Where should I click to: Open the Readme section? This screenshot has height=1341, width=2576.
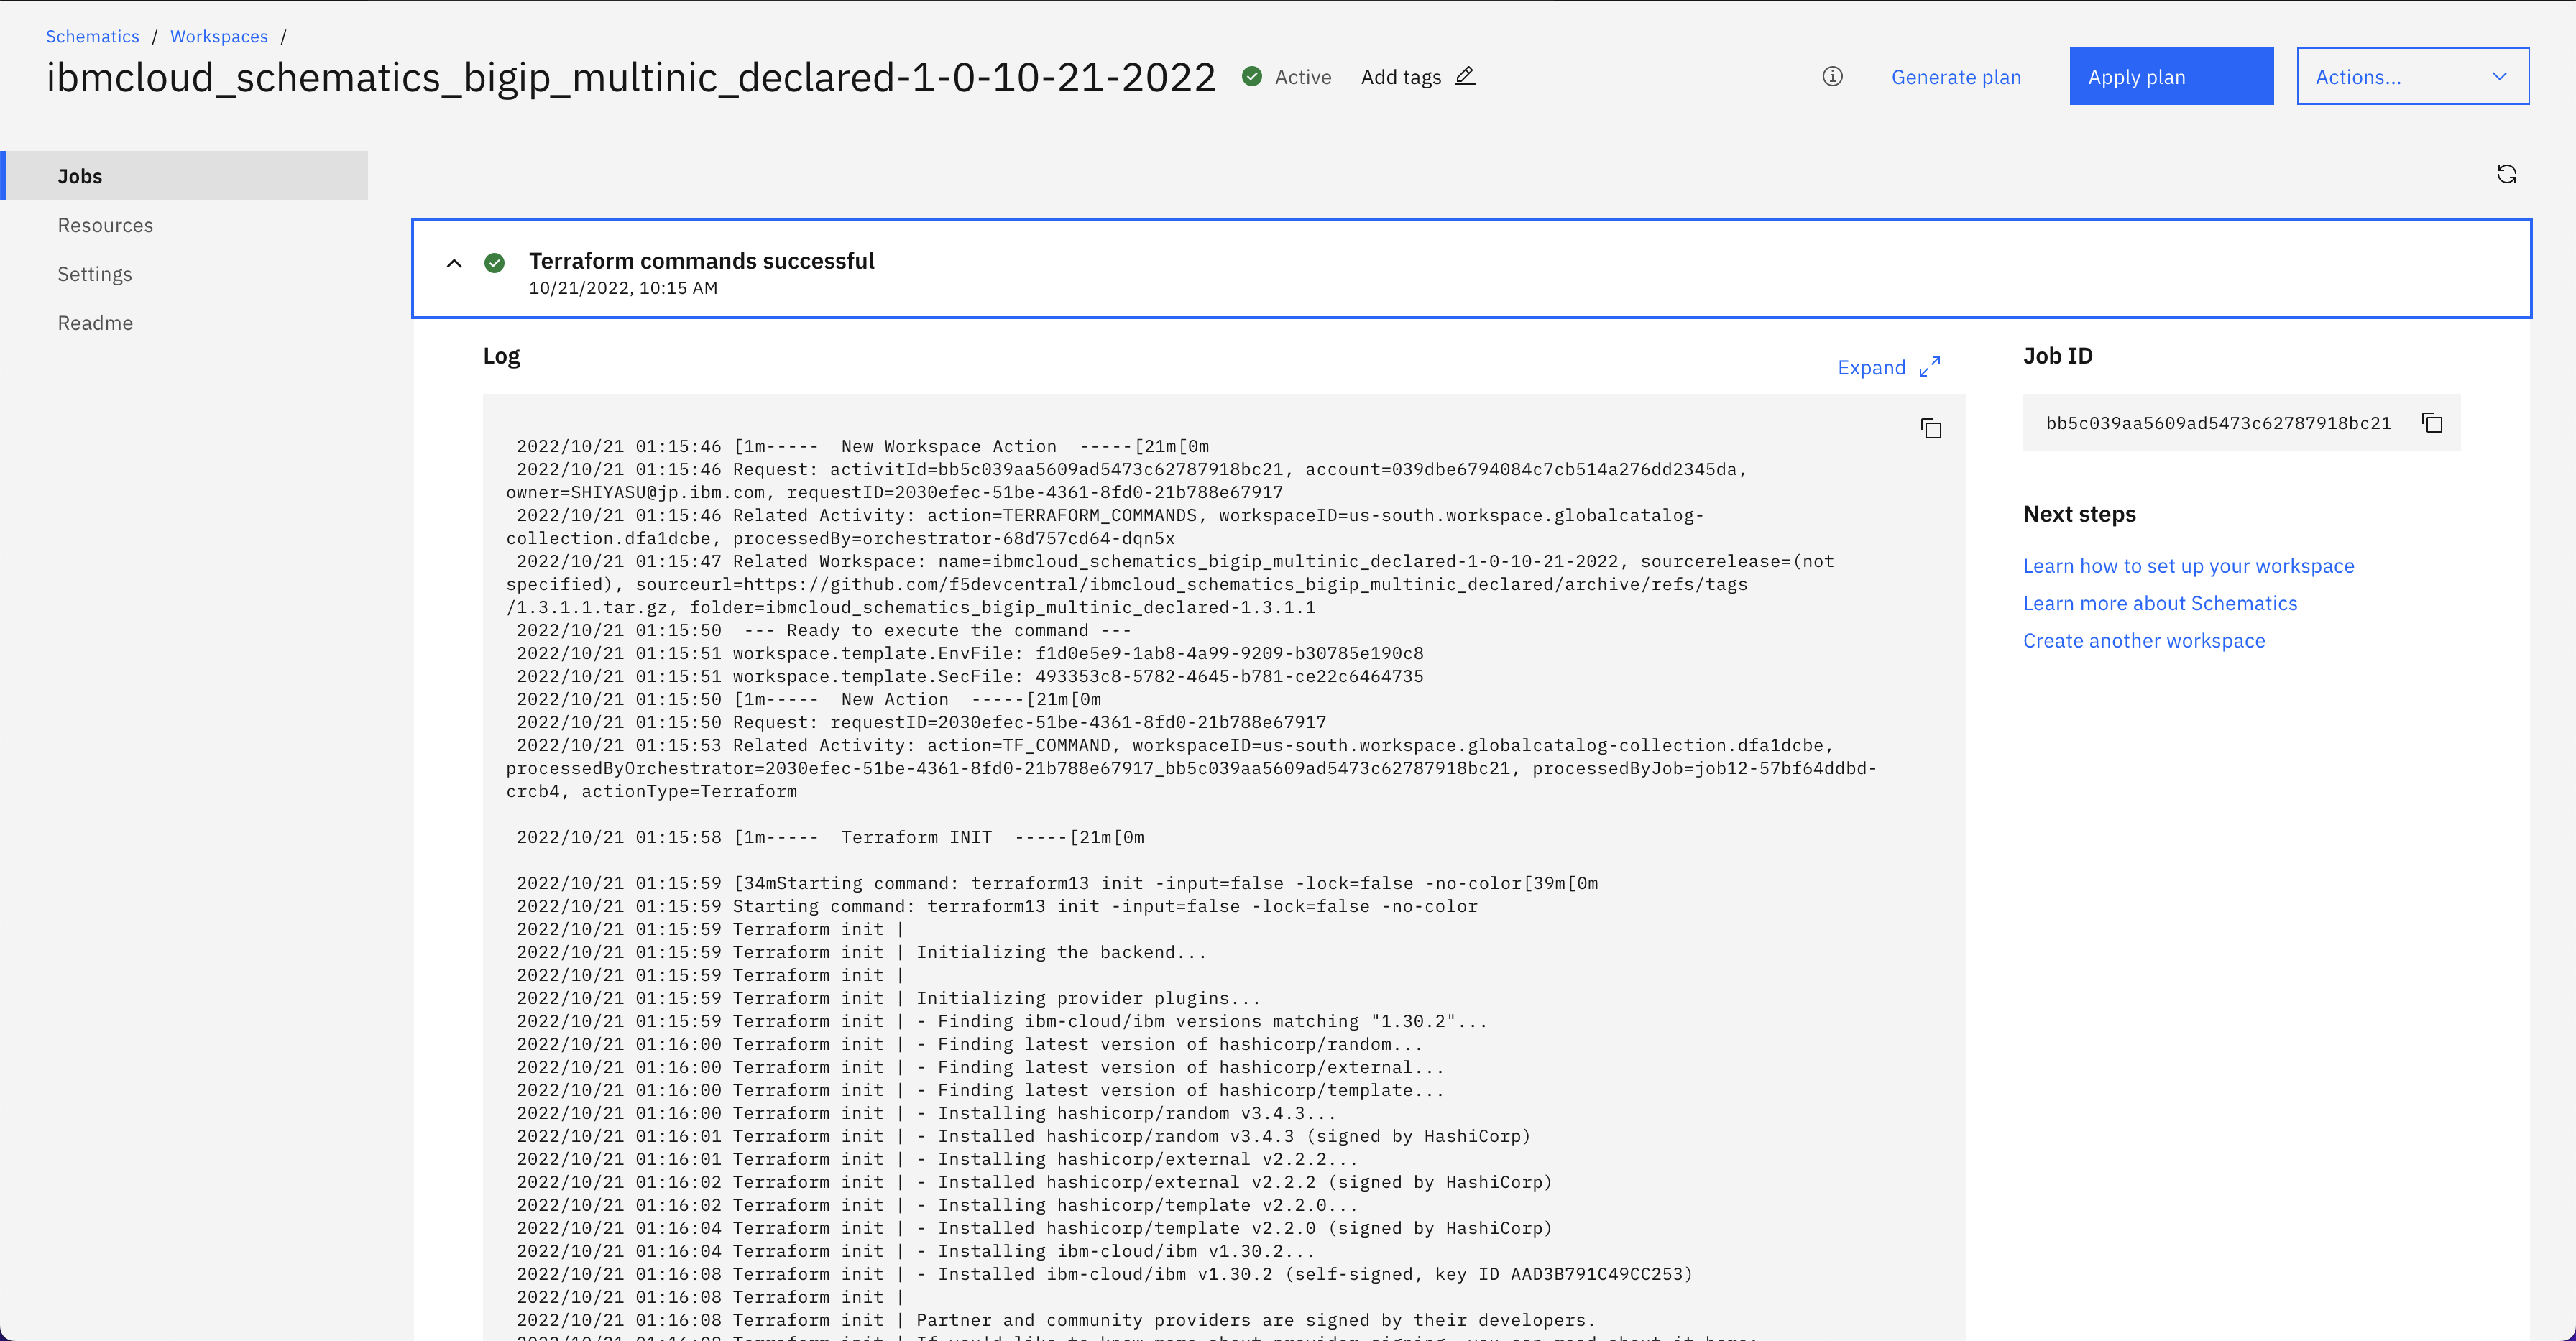tap(95, 323)
